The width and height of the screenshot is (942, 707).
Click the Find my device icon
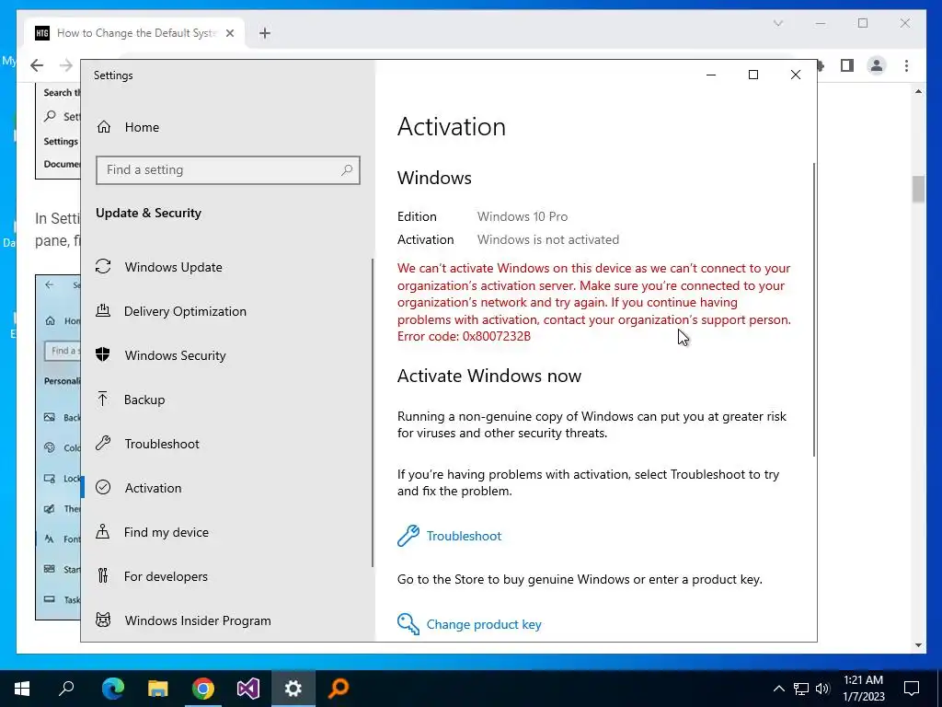point(103,531)
